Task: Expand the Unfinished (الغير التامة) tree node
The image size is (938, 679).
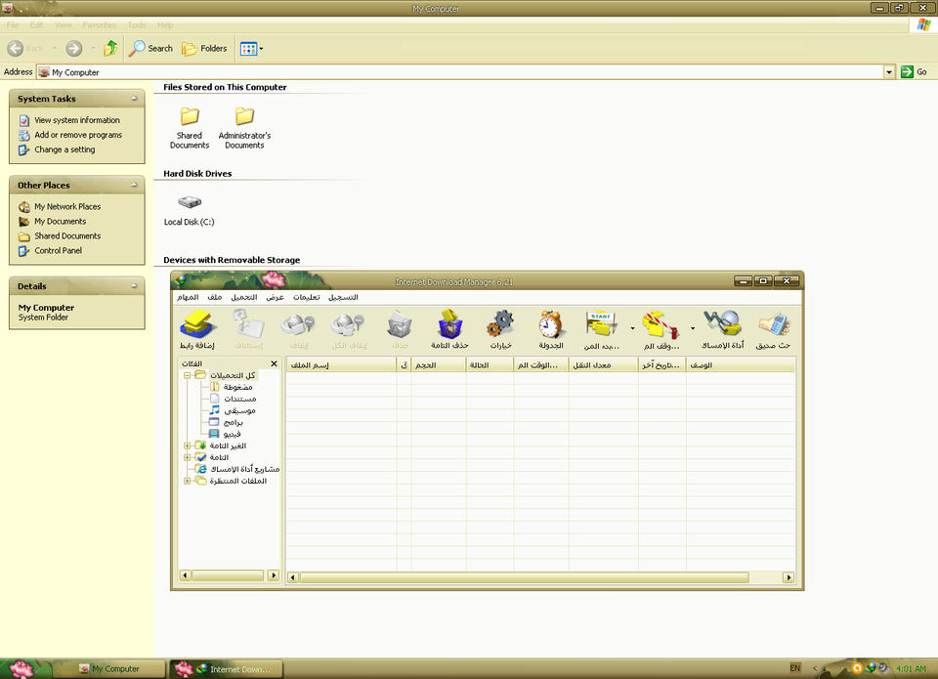Action: pyautogui.click(x=188, y=446)
